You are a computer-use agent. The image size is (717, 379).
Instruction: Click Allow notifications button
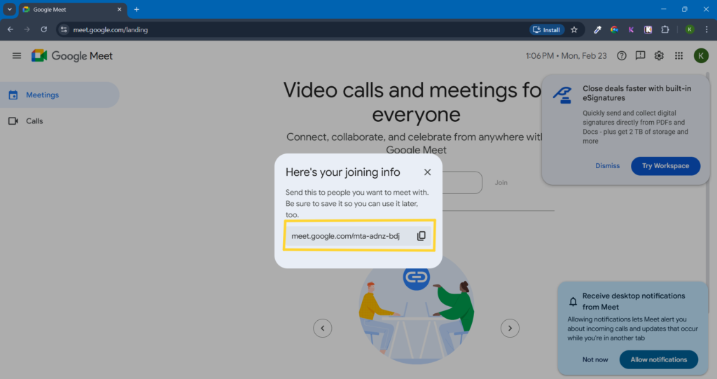658,360
